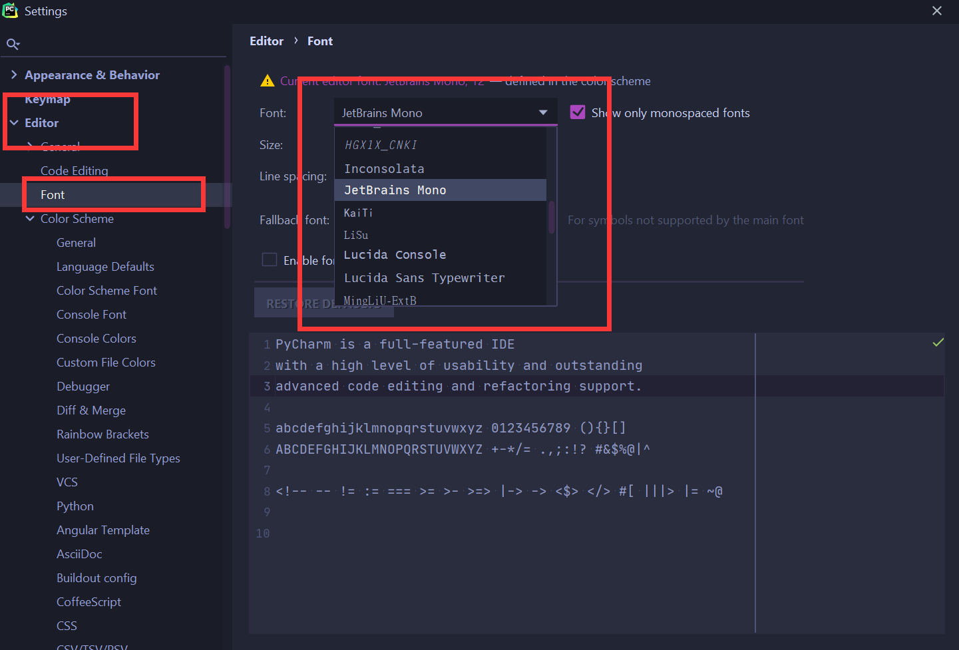Open Language Defaults color settings

[105, 266]
